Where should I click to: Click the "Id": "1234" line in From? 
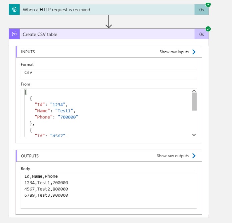point(51,105)
